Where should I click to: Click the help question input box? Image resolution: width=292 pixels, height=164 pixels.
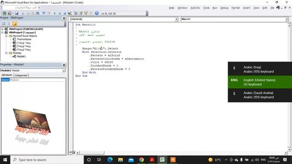tap(20, 8)
